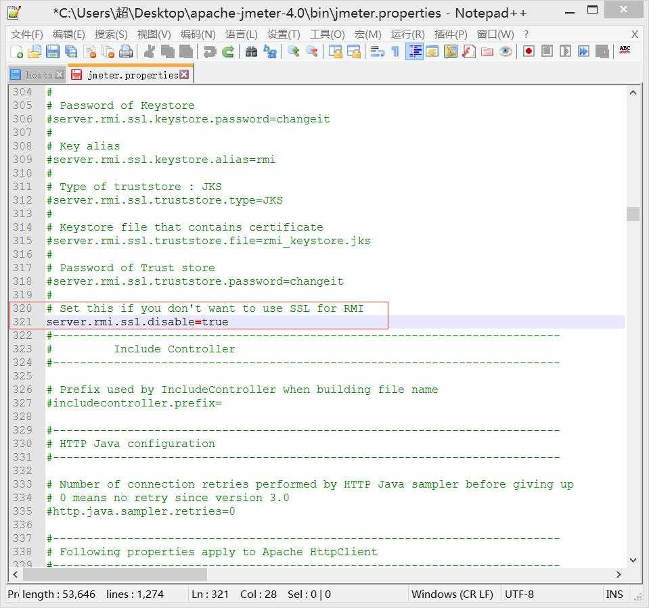Click the vertical scrollbar down arrow
This screenshot has width=649, height=608.
pyautogui.click(x=633, y=561)
